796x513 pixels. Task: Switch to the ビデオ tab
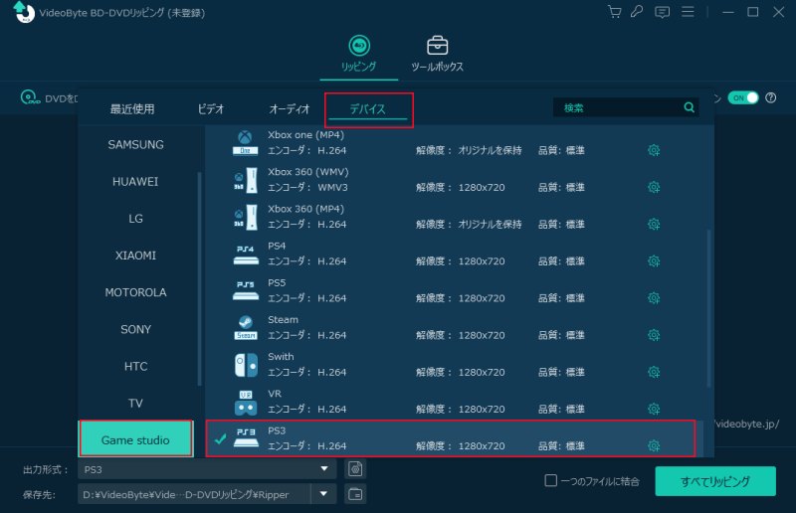pyautogui.click(x=211, y=109)
